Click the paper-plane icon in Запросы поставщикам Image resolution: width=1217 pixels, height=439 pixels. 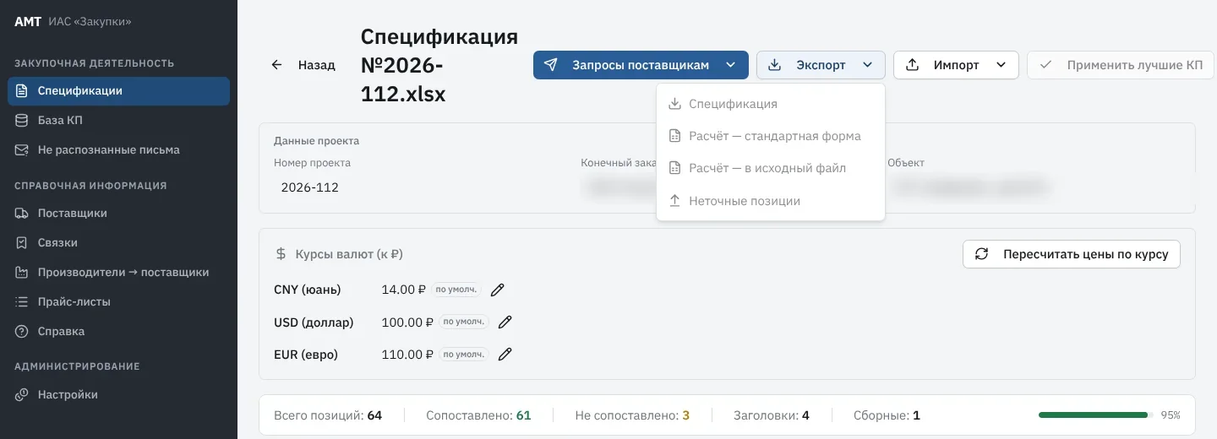click(x=551, y=65)
